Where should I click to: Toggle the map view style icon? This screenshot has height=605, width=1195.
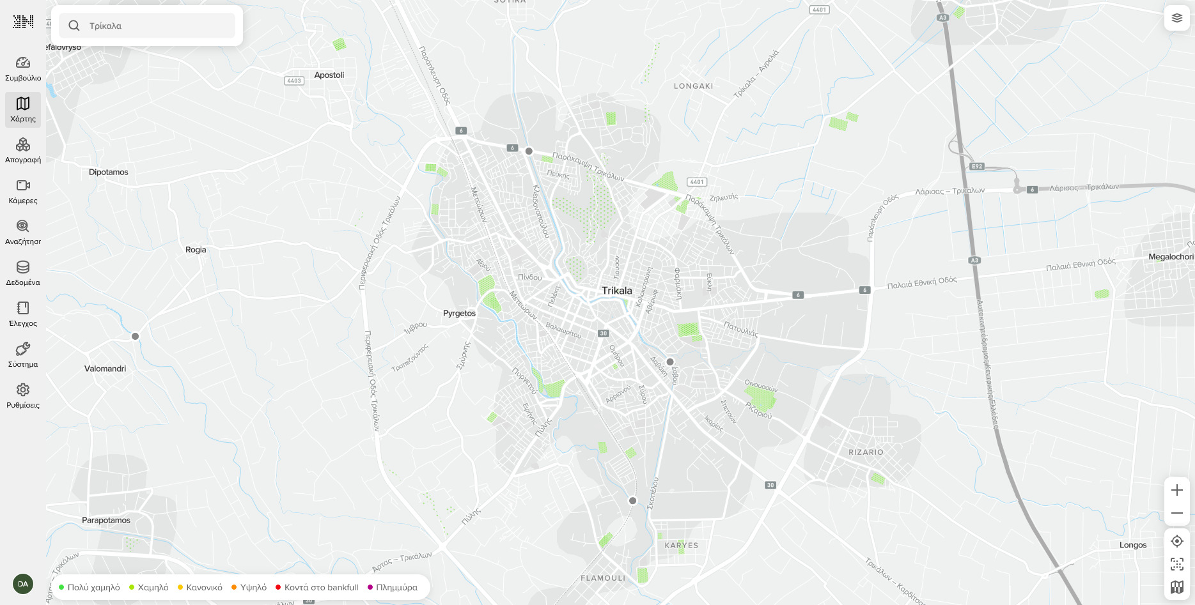coord(1177,587)
